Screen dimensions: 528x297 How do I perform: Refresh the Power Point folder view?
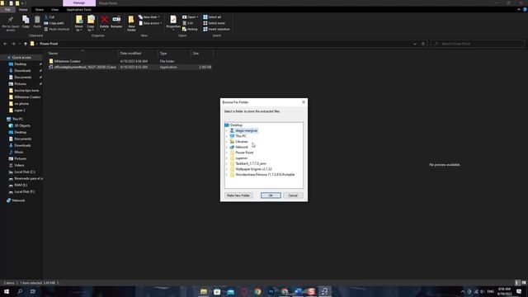coord(423,44)
